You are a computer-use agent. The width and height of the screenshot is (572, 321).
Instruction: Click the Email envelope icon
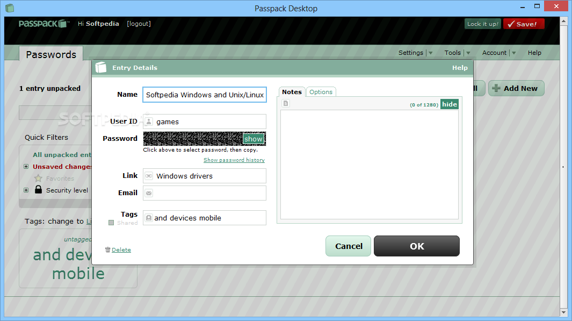point(149,193)
